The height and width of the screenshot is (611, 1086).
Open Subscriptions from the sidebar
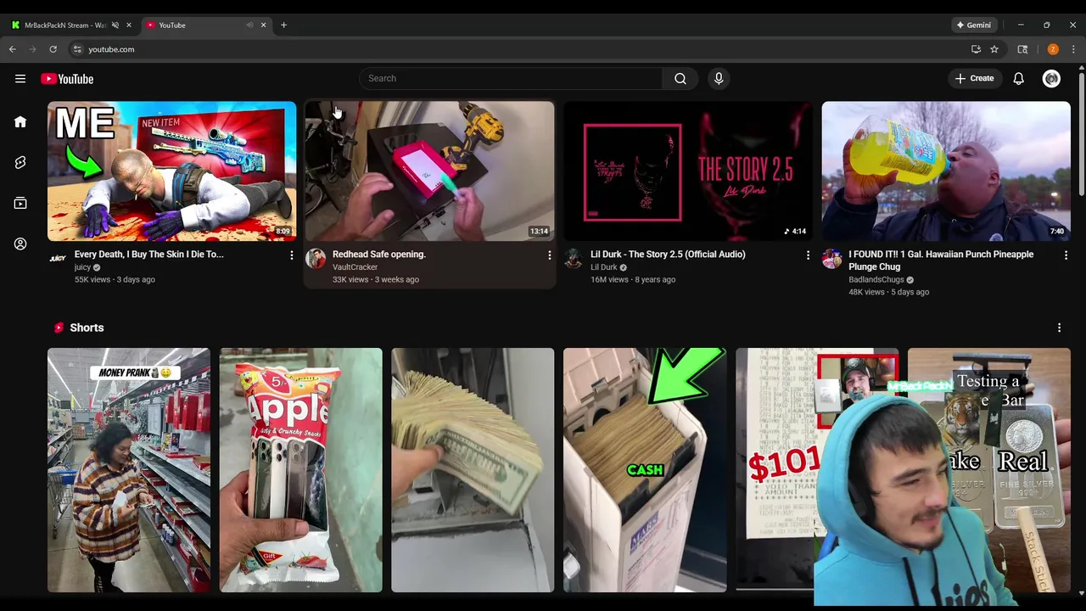click(x=20, y=203)
